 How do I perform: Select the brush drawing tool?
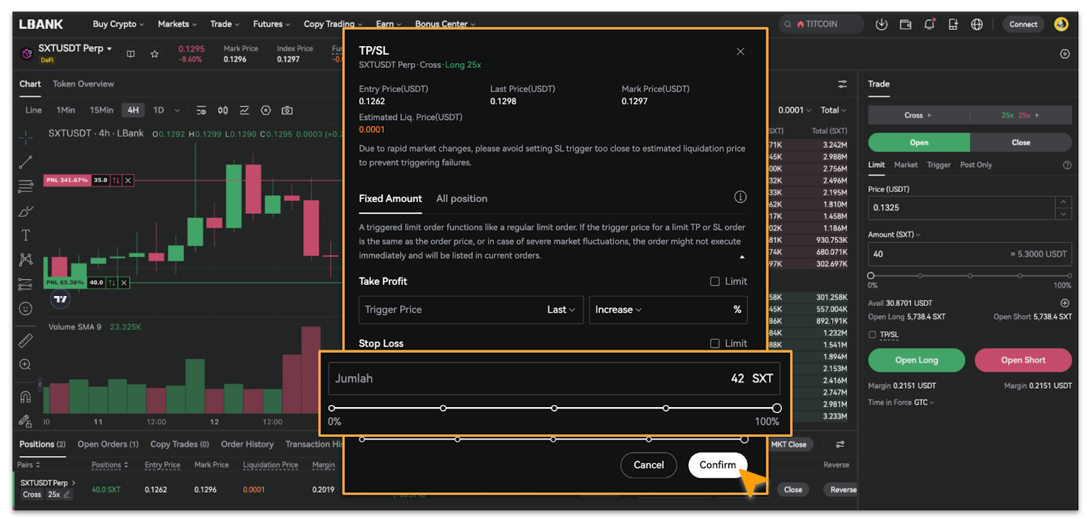pos(26,211)
